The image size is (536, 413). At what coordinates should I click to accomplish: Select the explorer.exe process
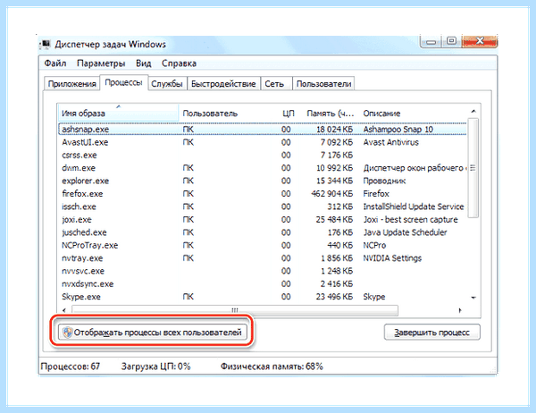pyautogui.click(x=263, y=181)
